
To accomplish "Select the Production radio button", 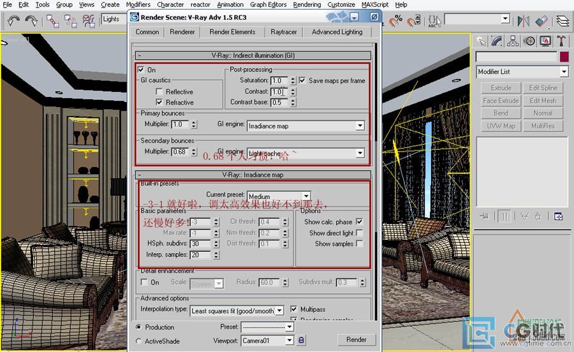I will point(138,326).
